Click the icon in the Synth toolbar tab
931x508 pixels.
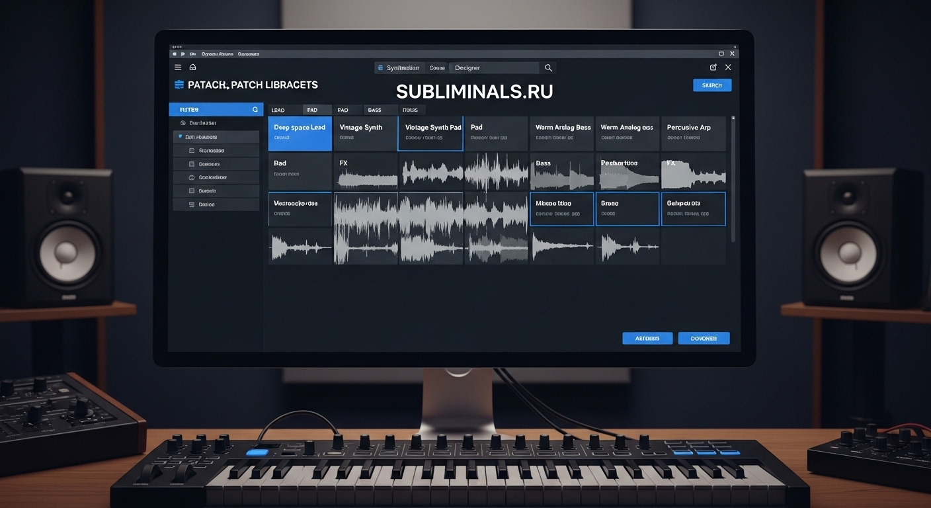(381, 67)
